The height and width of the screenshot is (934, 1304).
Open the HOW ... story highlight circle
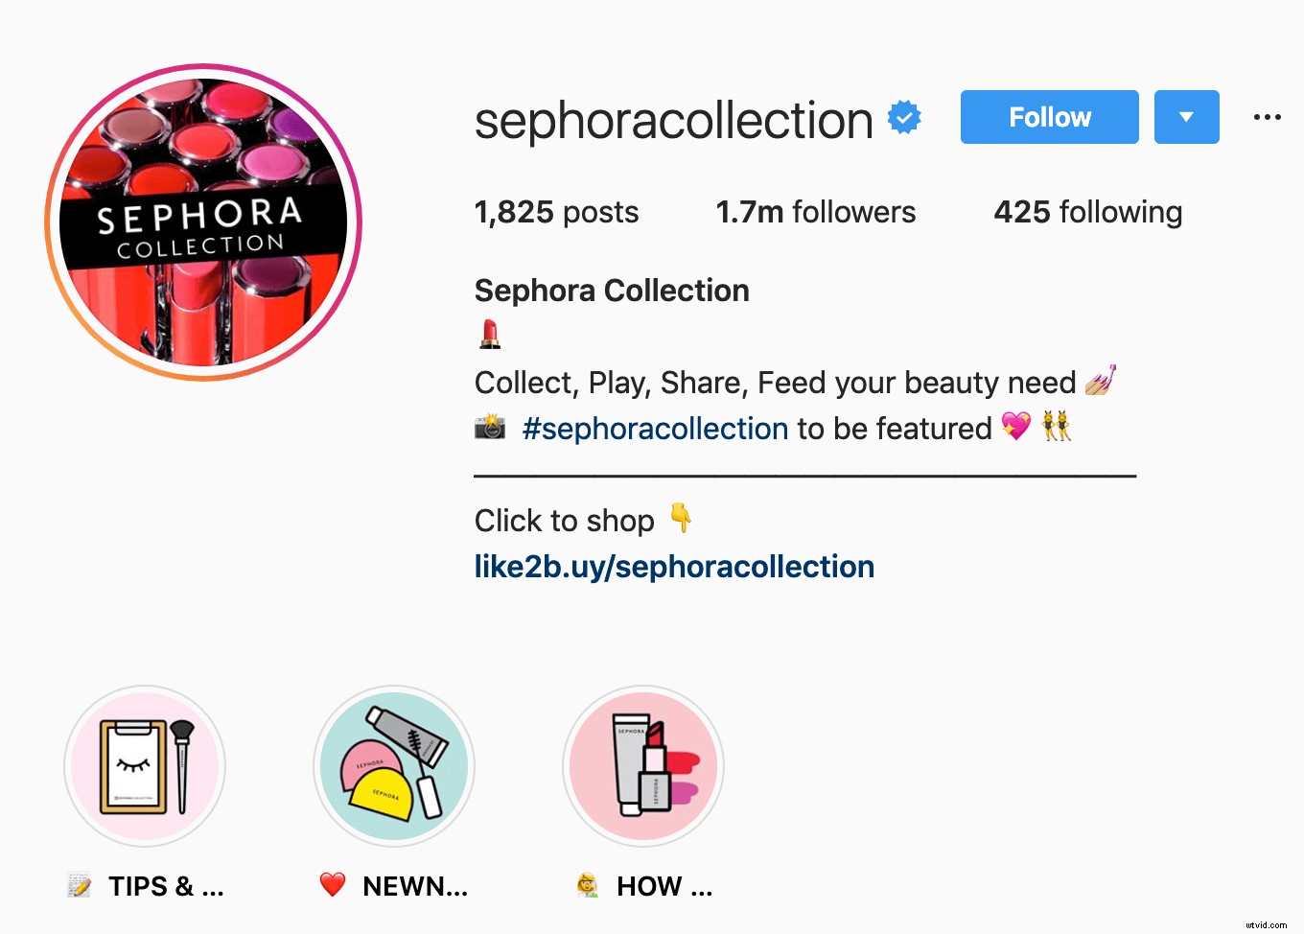tap(643, 766)
